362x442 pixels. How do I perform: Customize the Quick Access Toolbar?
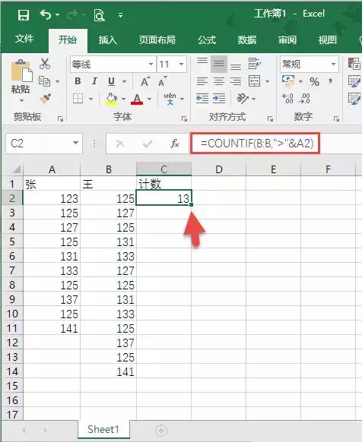pos(121,15)
